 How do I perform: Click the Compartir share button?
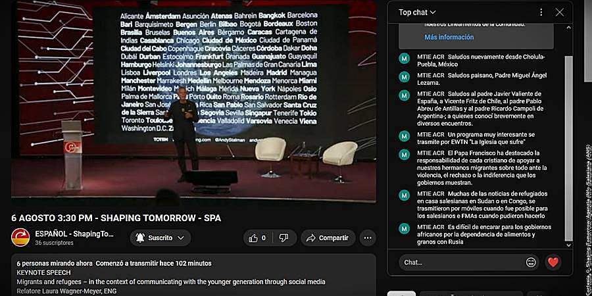point(328,238)
